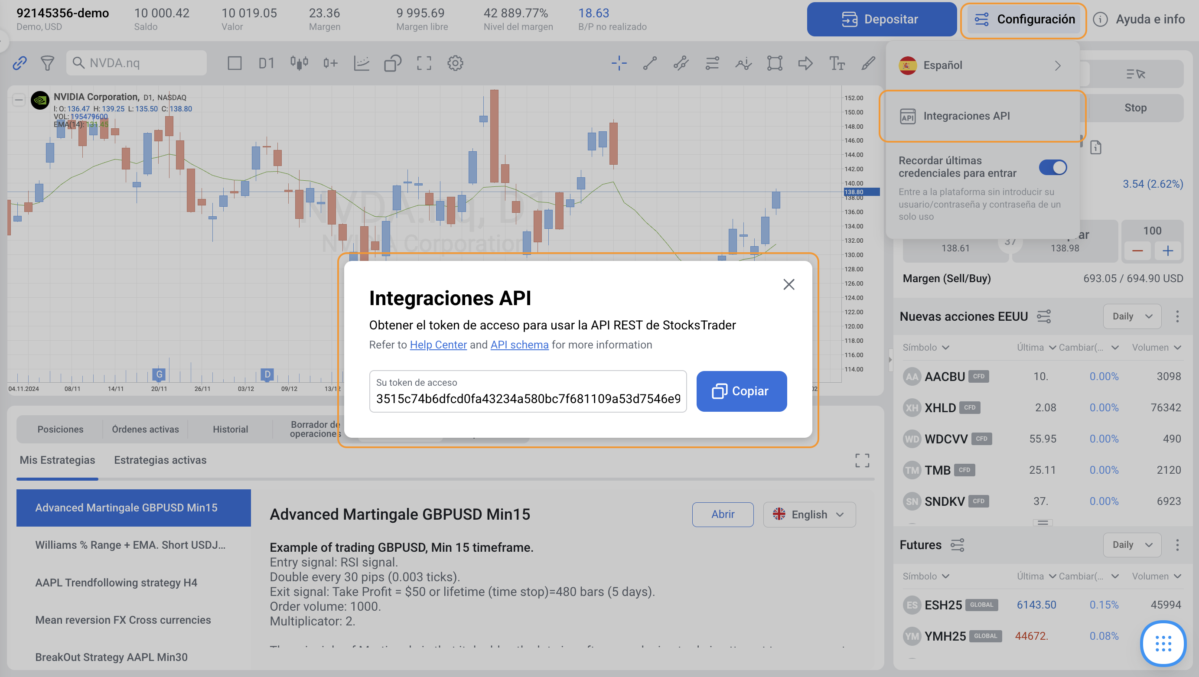1199x677 pixels.
Task: Switch to the Estrategias activas tab
Action: point(160,460)
